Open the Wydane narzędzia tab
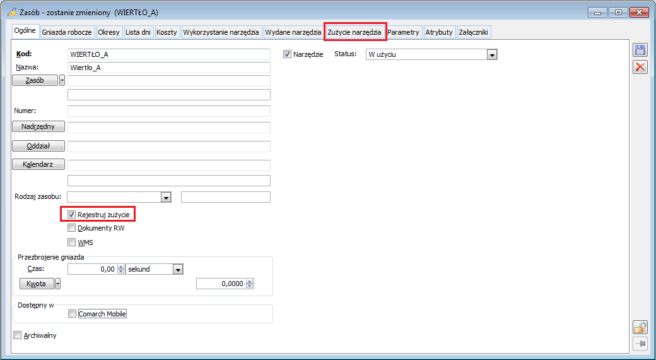The height and width of the screenshot is (360, 656). coord(293,32)
